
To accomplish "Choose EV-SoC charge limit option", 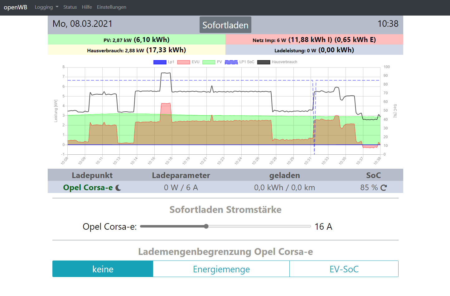I will pos(344,269).
